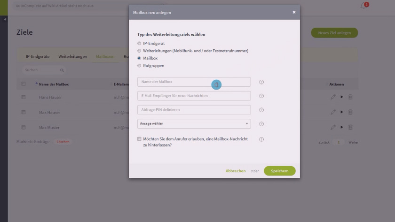Focus the Name der Mailbox field
The width and height of the screenshot is (395, 222).
(194, 82)
